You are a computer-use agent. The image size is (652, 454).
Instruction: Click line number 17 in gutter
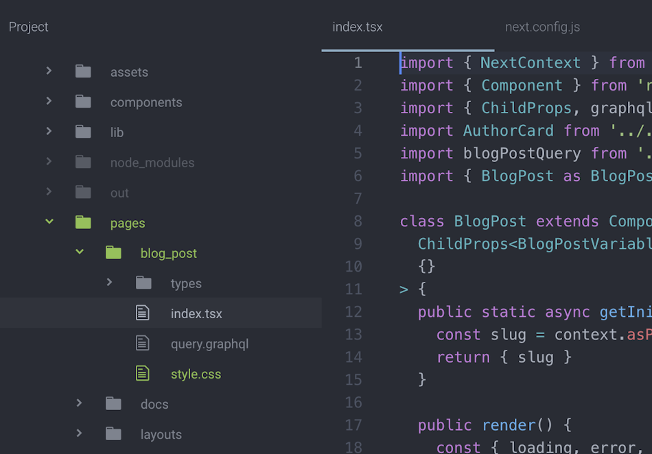[353, 425]
